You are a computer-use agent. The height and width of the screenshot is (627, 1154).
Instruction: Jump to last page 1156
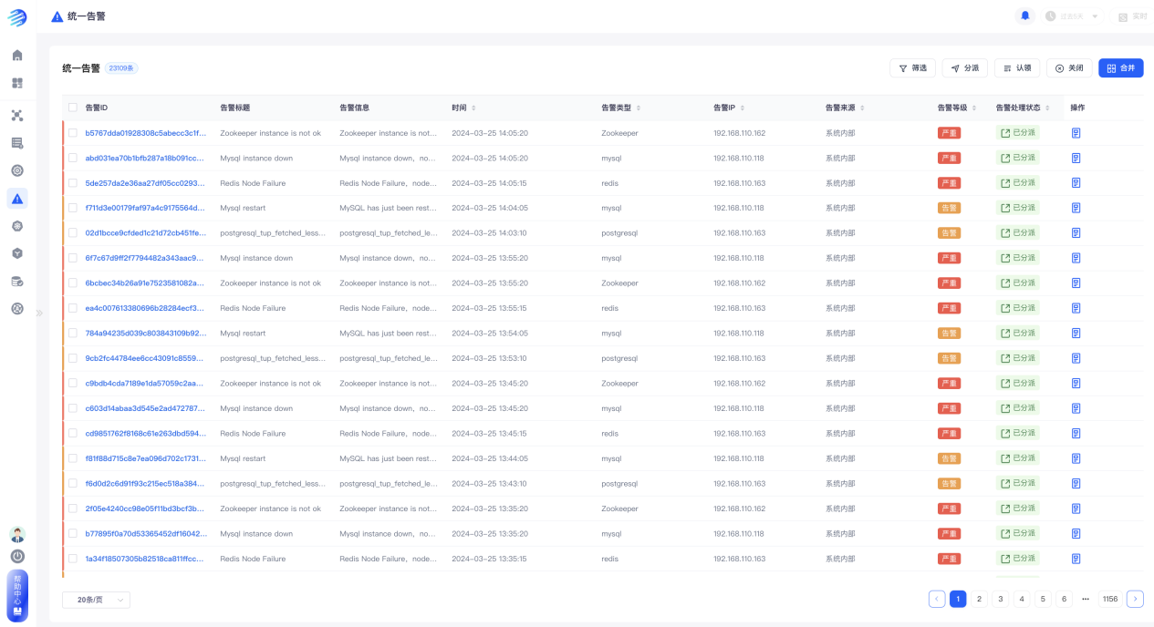(x=1109, y=599)
